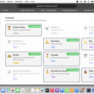Screen dimensions: 94x94
Task: Click the flame icon on the Imparável card
Action: click(x=85, y=28)
